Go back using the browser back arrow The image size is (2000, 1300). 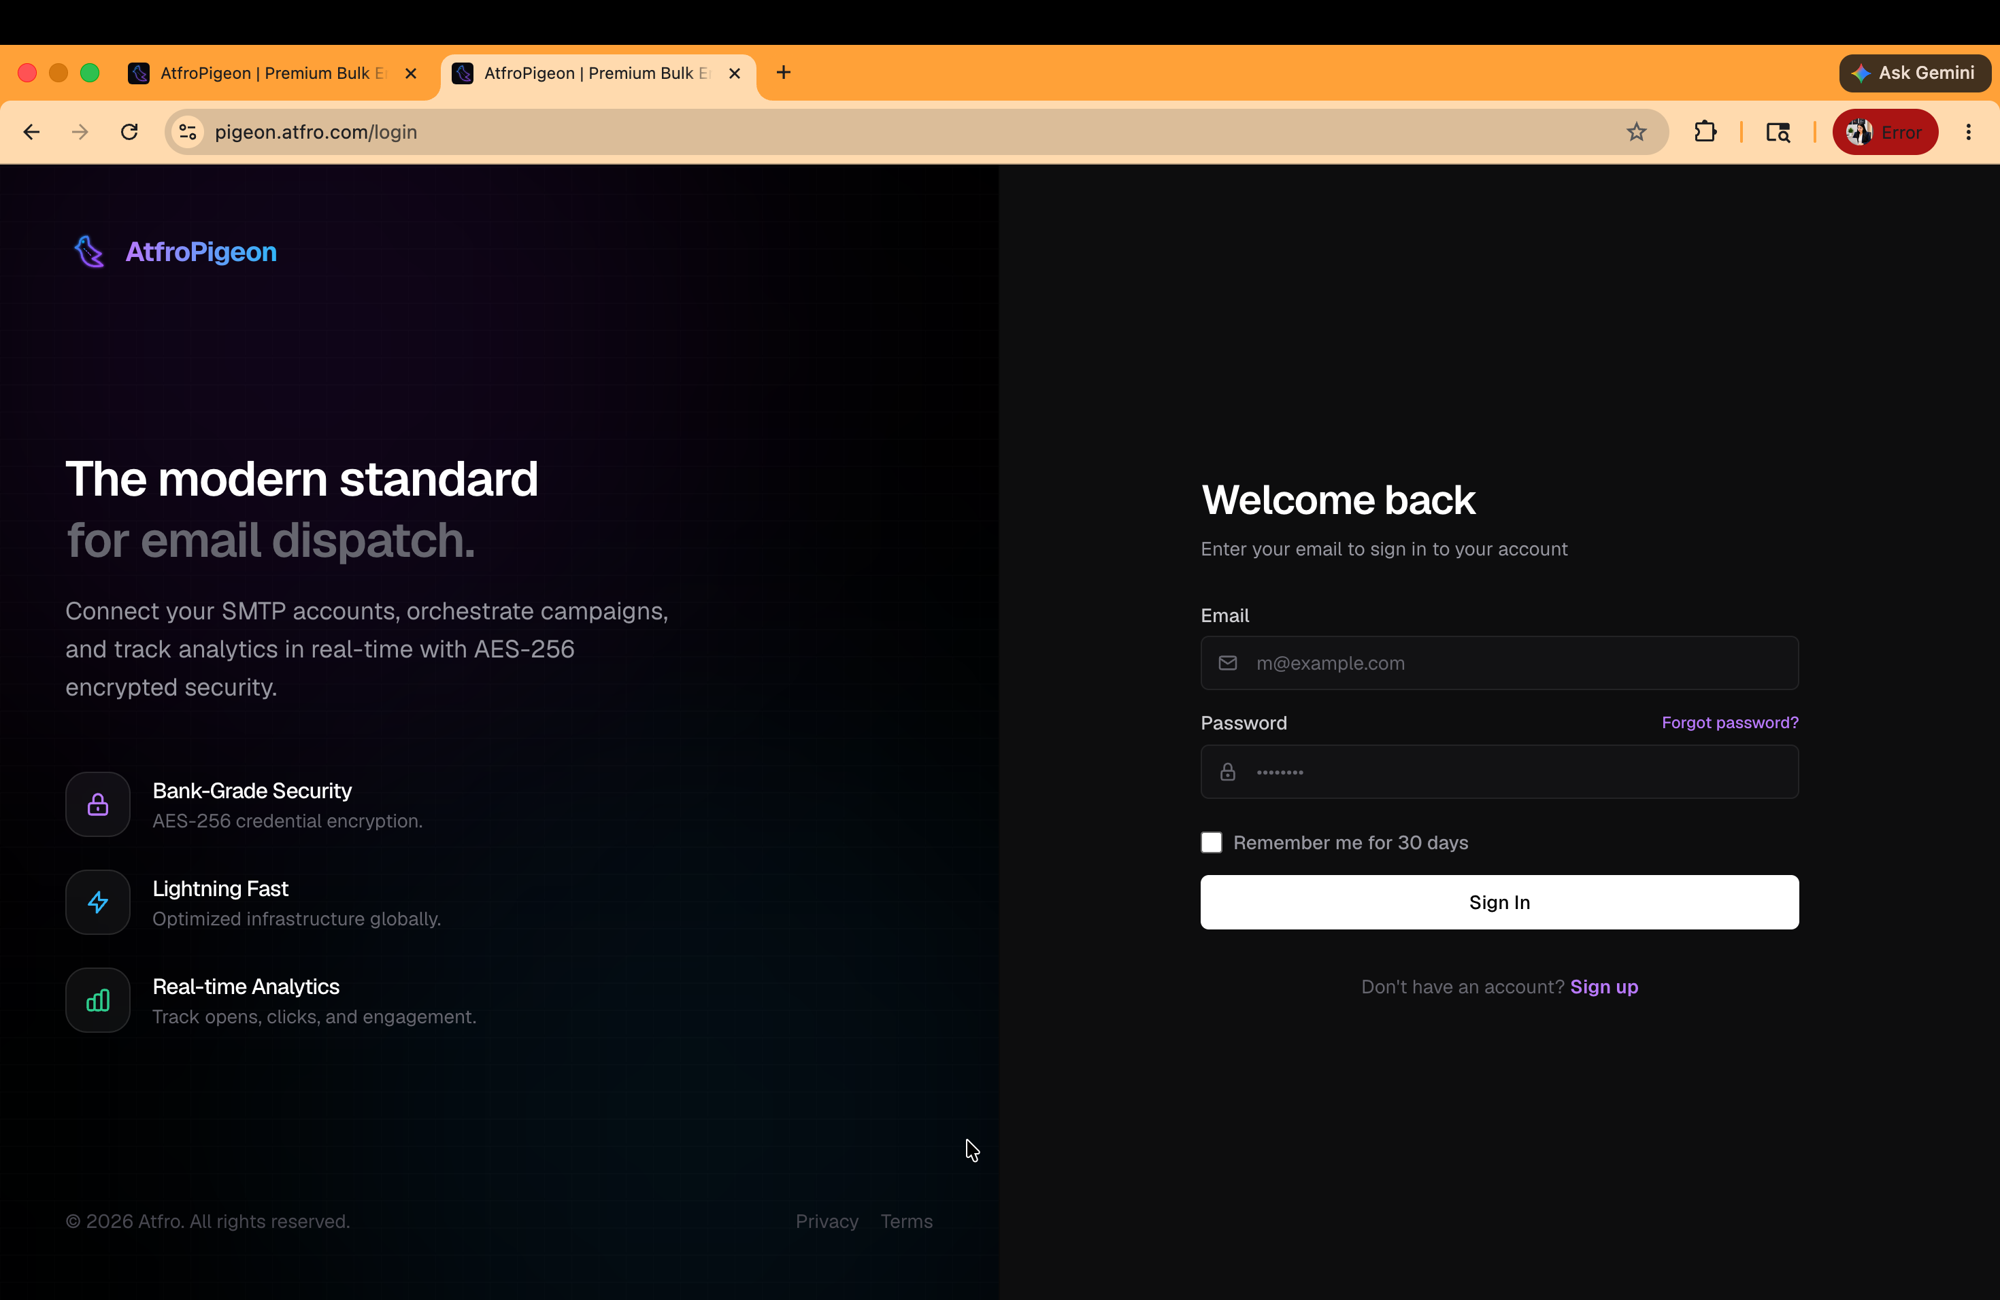[31, 132]
